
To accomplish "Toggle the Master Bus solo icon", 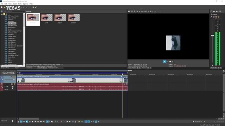I will tap(218, 17).
